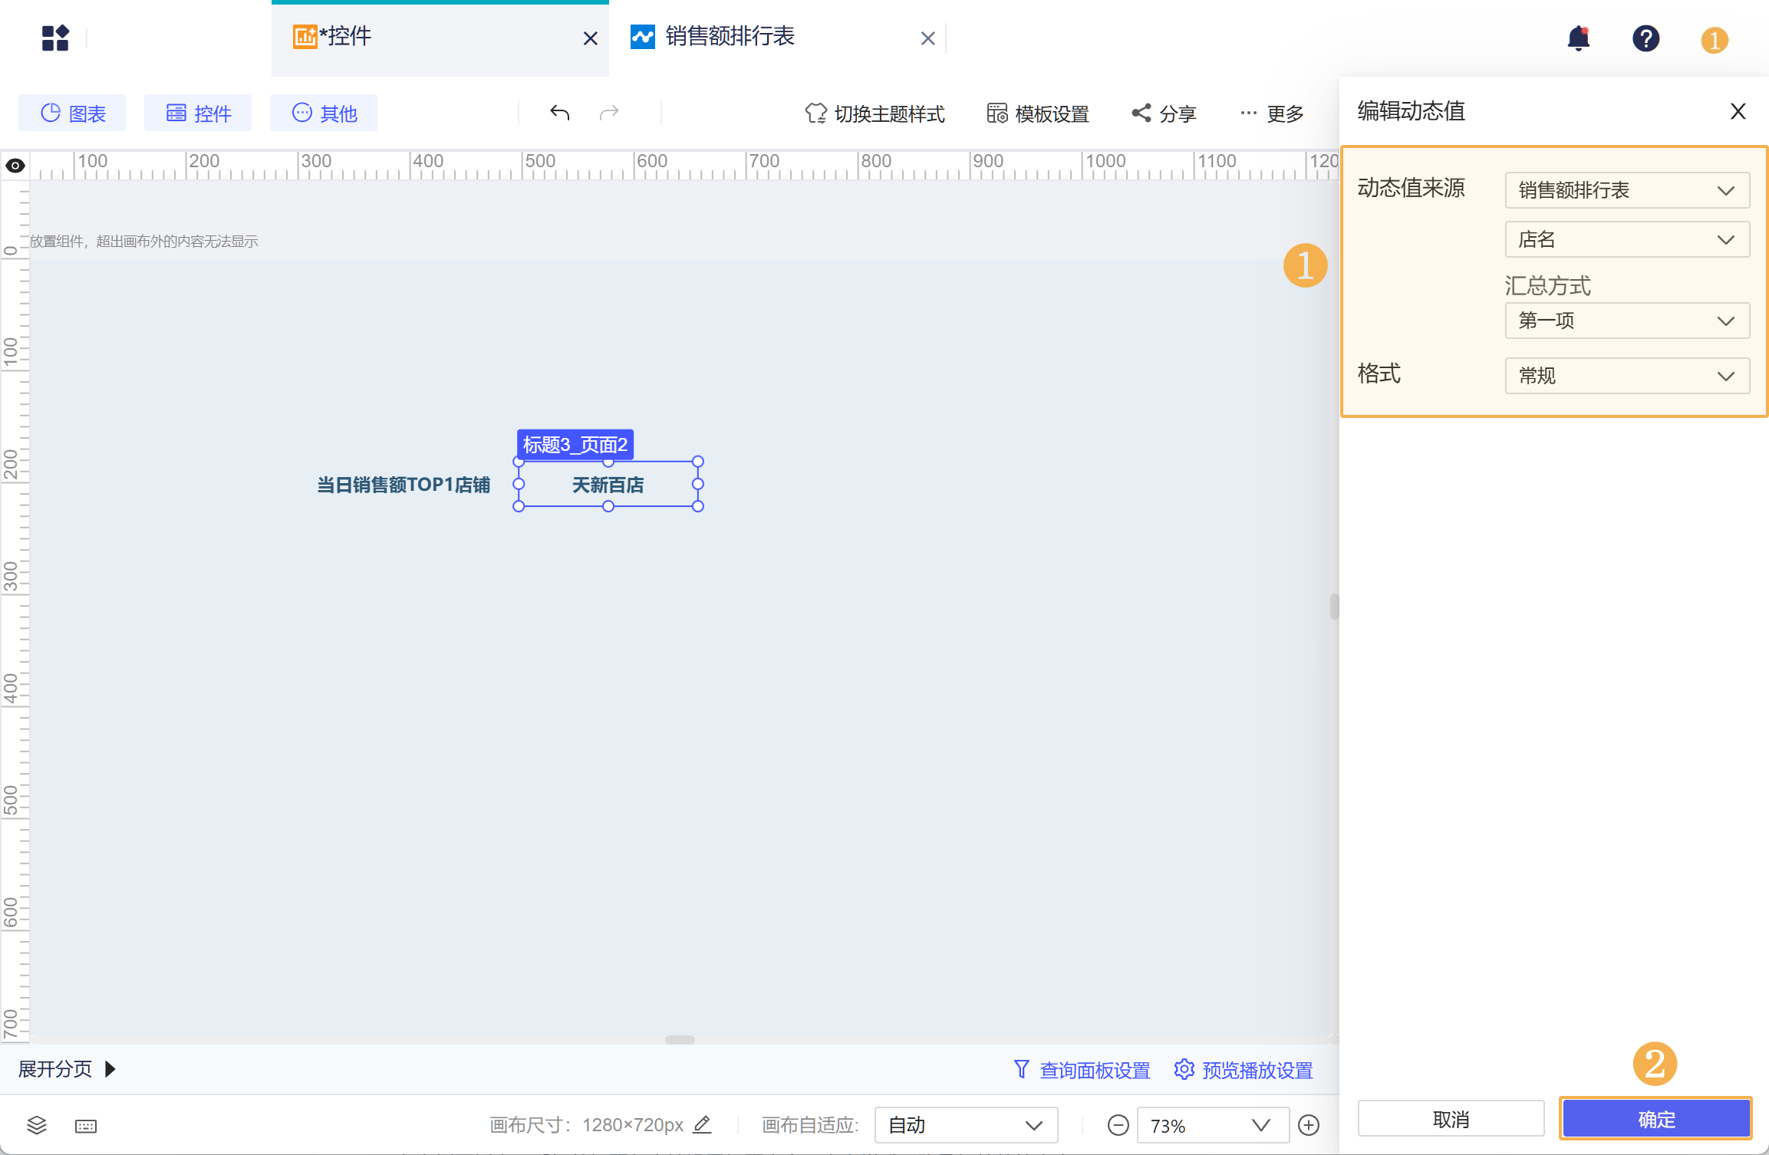
Task: Zoom out with the minus control
Action: tap(1118, 1125)
